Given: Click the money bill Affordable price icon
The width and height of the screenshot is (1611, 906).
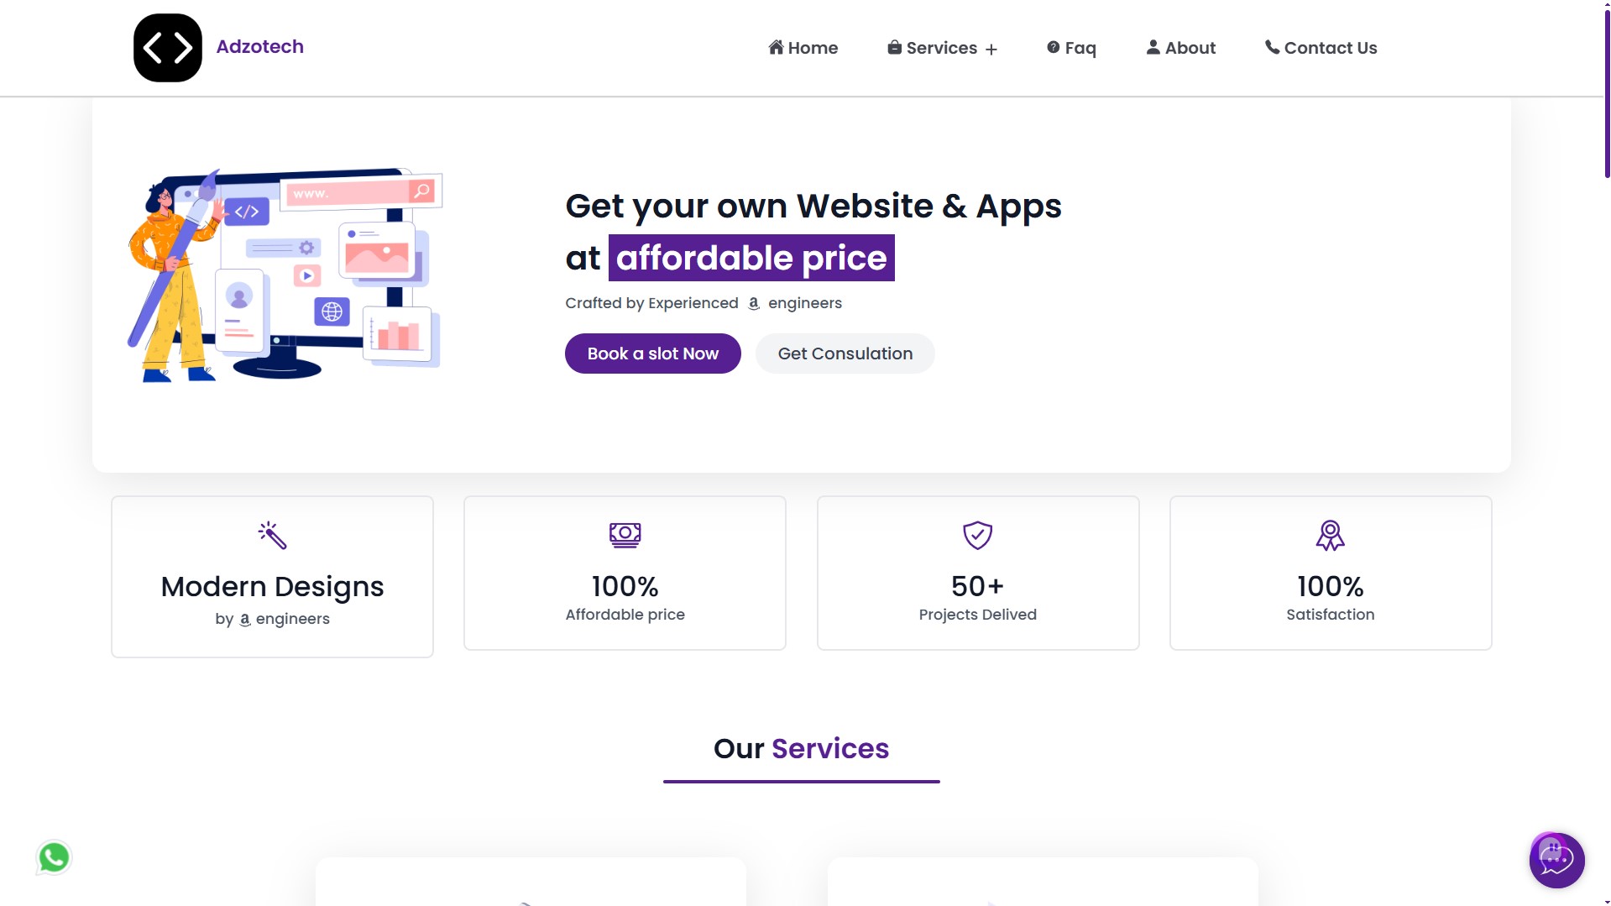Looking at the screenshot, I should pyautogui.click(x=625, y=535).
